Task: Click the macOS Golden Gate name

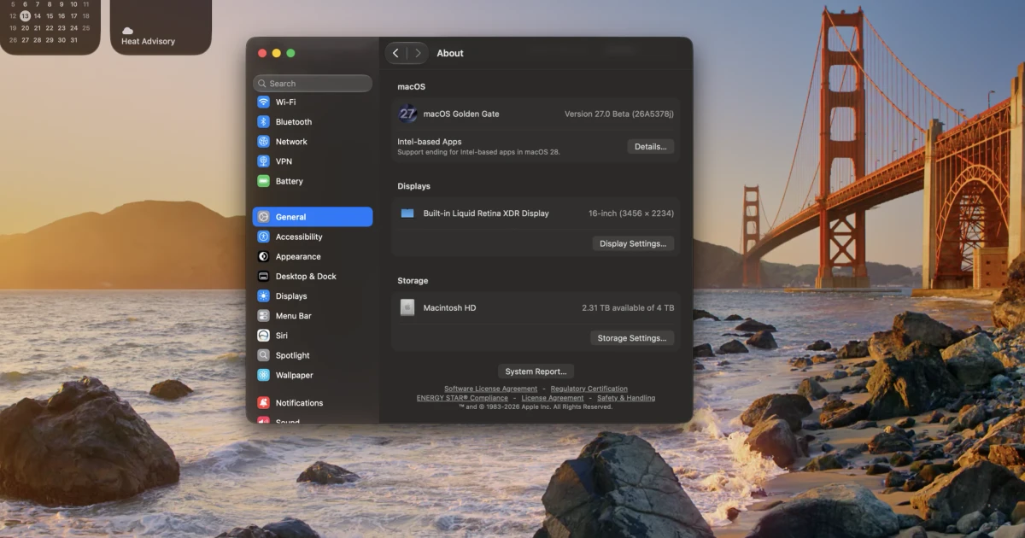Action: click(x=461, y=114)
